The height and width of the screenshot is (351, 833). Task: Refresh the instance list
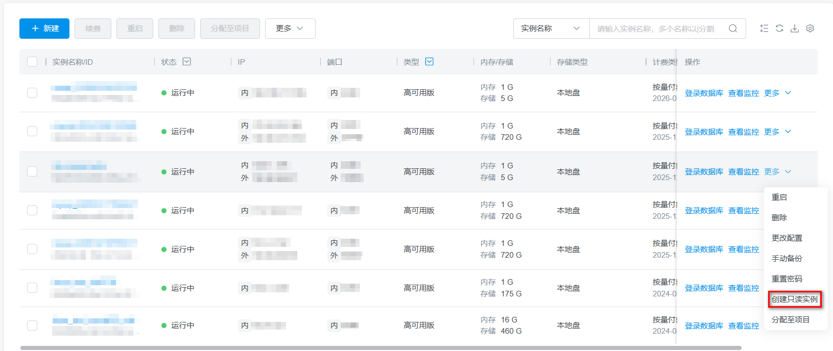tap(779, 29)
